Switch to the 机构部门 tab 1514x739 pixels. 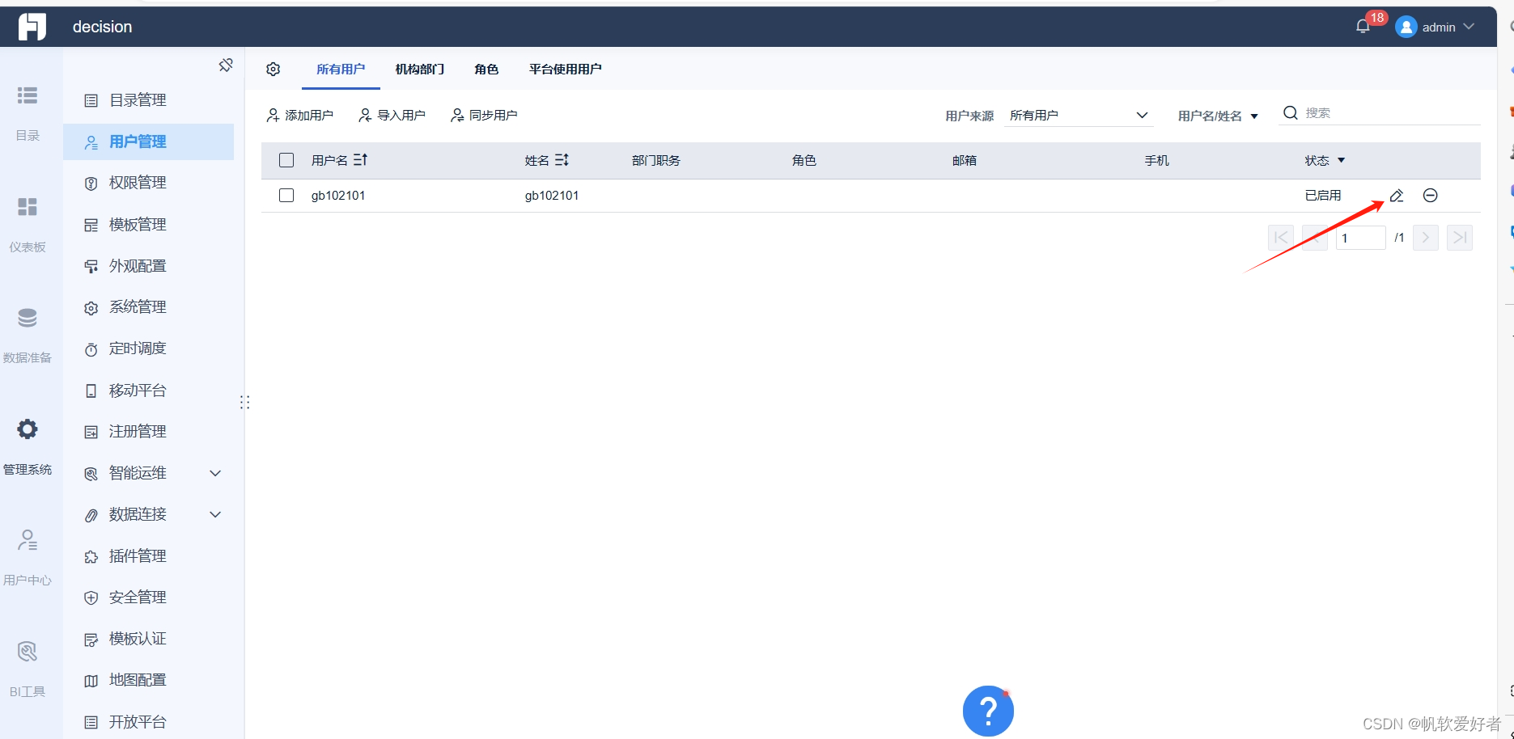[x=420, y=70]
